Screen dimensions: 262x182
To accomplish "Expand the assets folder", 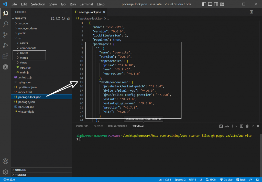I will (x=41, y=43).
